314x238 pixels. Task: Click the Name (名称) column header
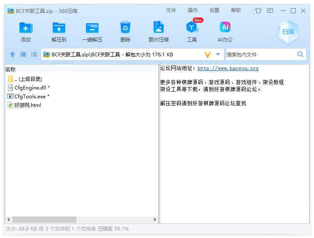10,69
